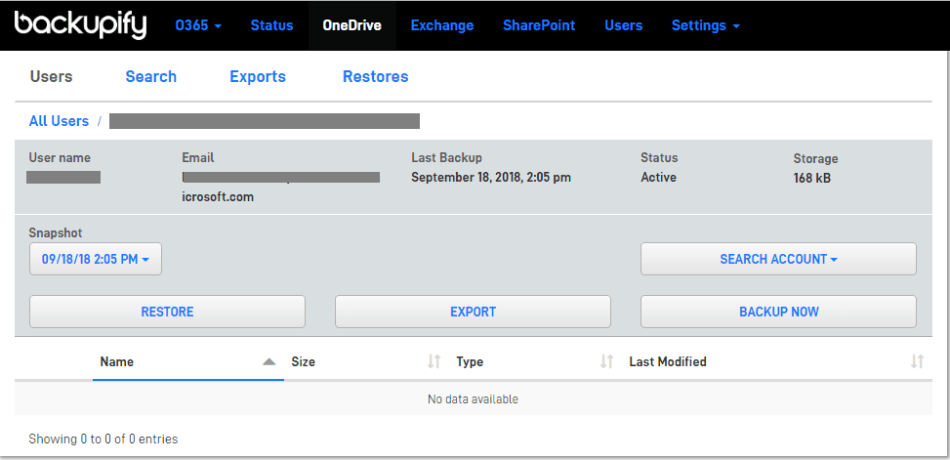Start a backup with Backup Now

[778, 312]
